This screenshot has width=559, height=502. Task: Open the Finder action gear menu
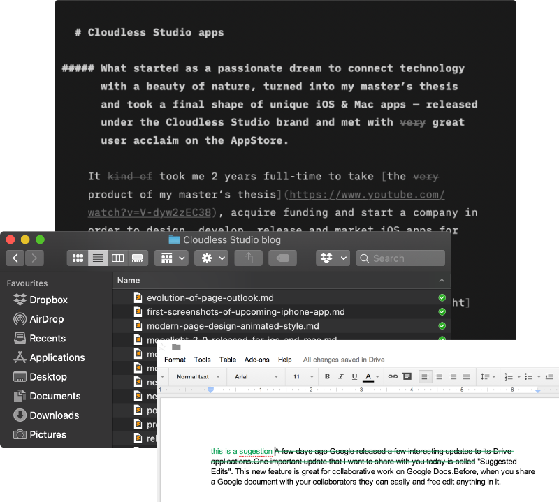point(212,258)
